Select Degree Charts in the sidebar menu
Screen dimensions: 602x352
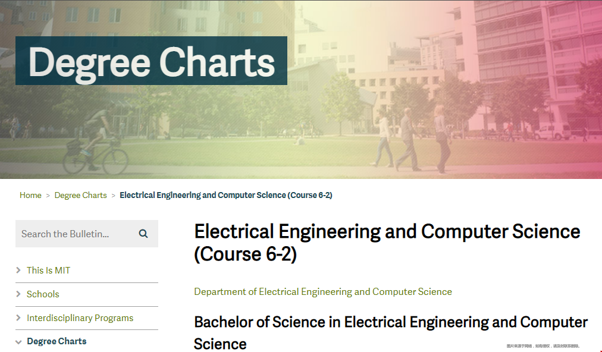[x=57, y=341]
